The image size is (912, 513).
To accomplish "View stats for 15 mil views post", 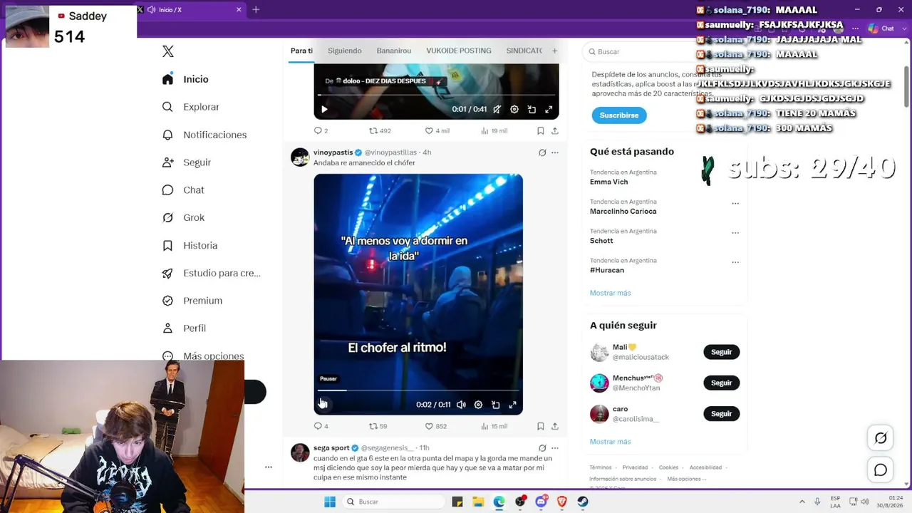I will pyautogui.click(x=494, y=426).
